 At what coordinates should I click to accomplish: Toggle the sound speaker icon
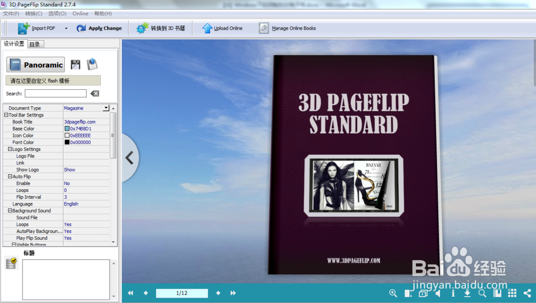click(438, 293)
